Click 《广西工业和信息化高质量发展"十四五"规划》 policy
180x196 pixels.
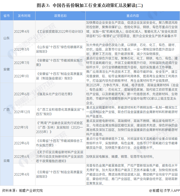point(60,112)
